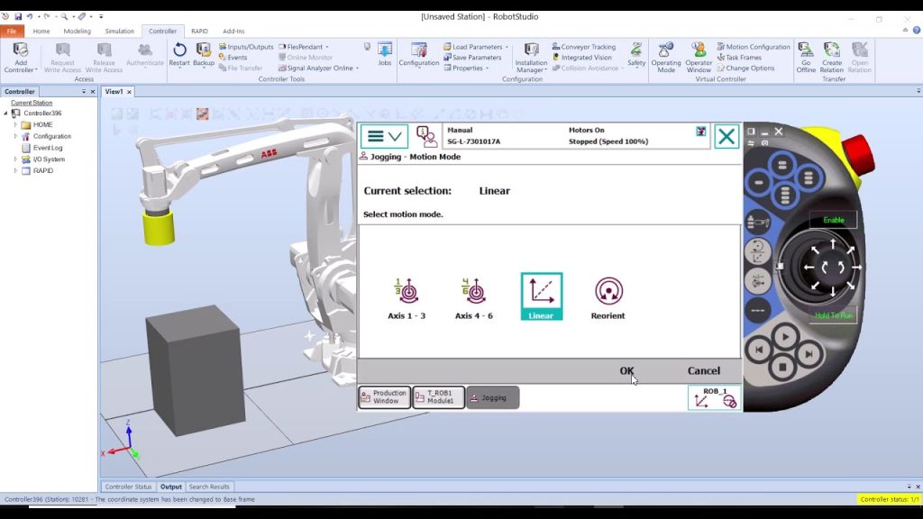Click the joystick left arrow
Screen dimensions: 923x519
click(x=809, y=267)
